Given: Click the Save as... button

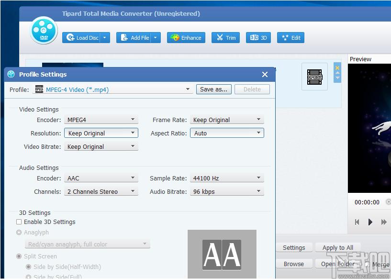Looking at the screenshot, I should click(214, 89).
